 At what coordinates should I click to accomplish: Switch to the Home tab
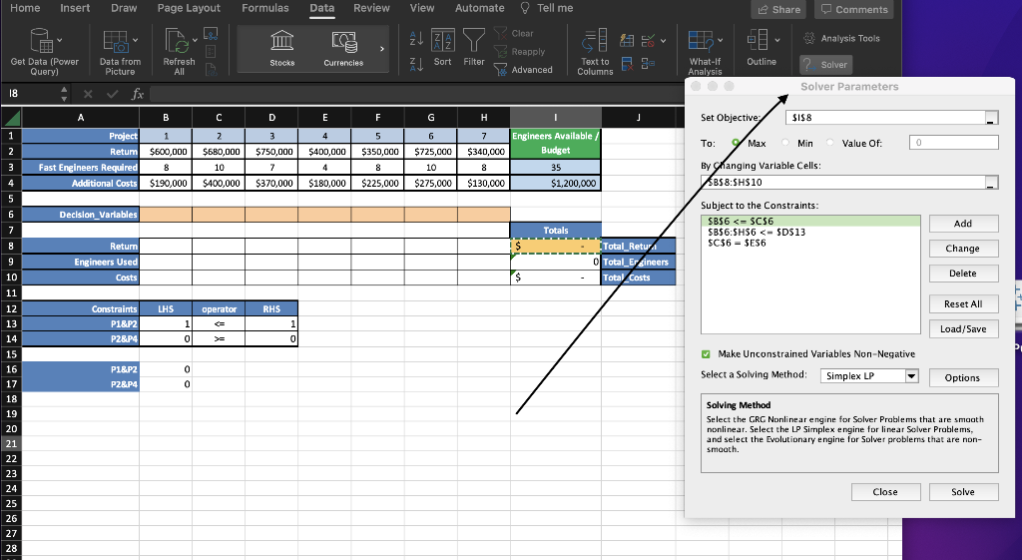(25, 8)
